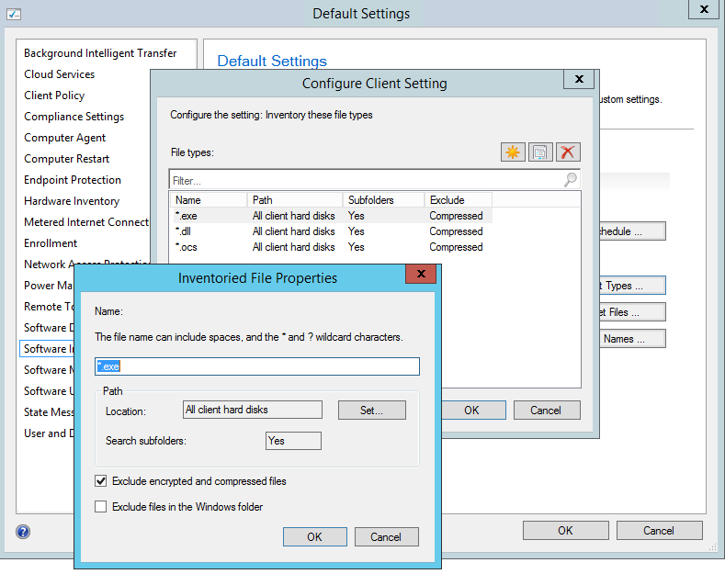Select State Messaging in the settings list

pos(49,412)
